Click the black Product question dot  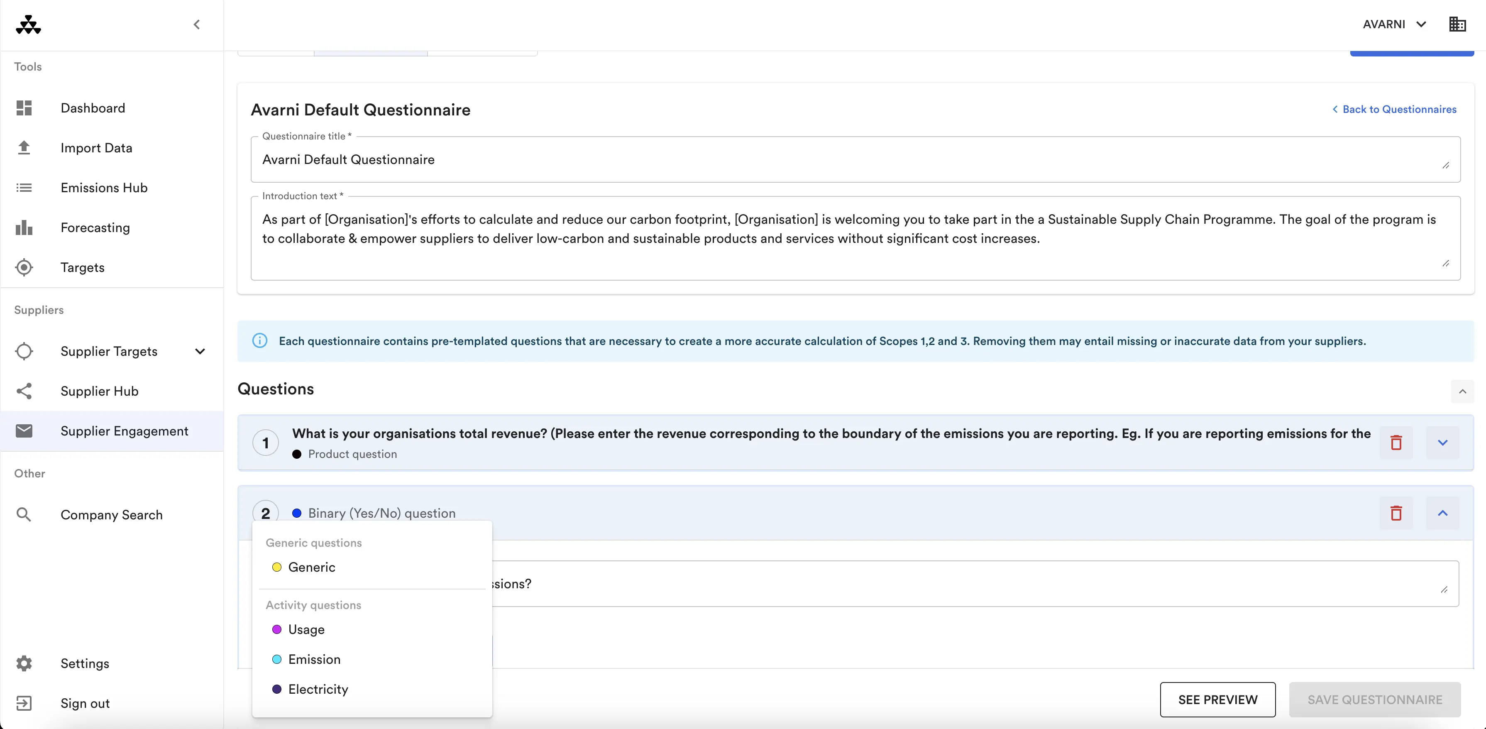point(296,454)
